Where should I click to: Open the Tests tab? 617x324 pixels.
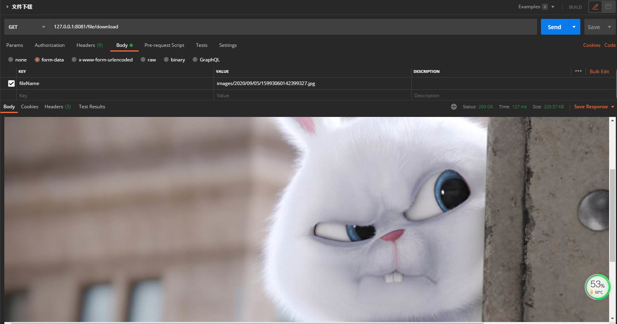click(201, 45)
